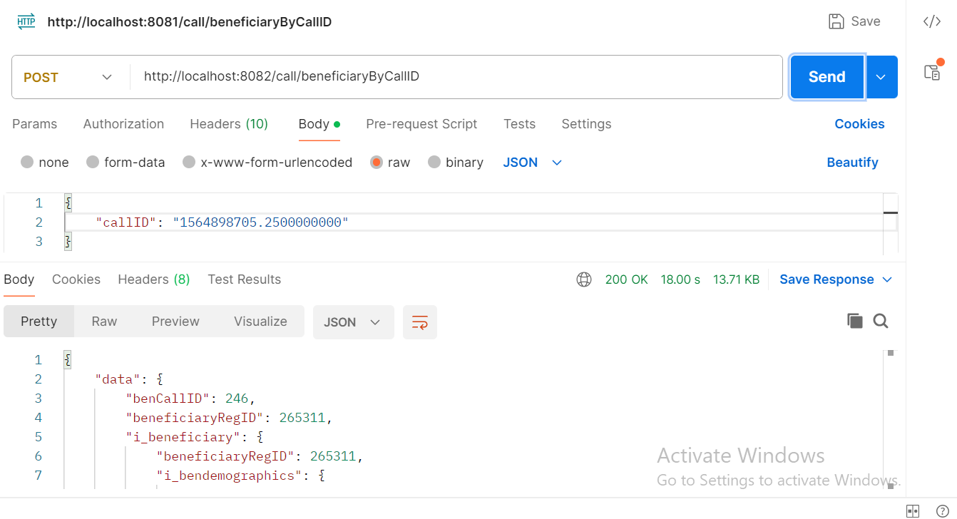Switch to Pretty response view

(39, 322)
